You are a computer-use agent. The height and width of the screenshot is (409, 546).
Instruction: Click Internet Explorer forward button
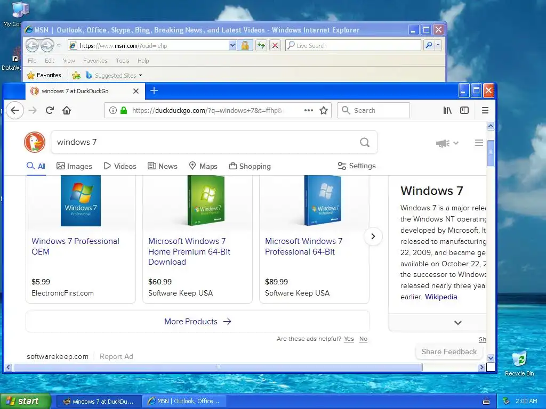click(x=47, y=45)
